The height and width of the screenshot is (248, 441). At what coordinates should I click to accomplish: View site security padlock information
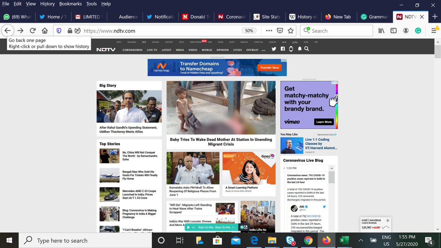click(70, 31)
